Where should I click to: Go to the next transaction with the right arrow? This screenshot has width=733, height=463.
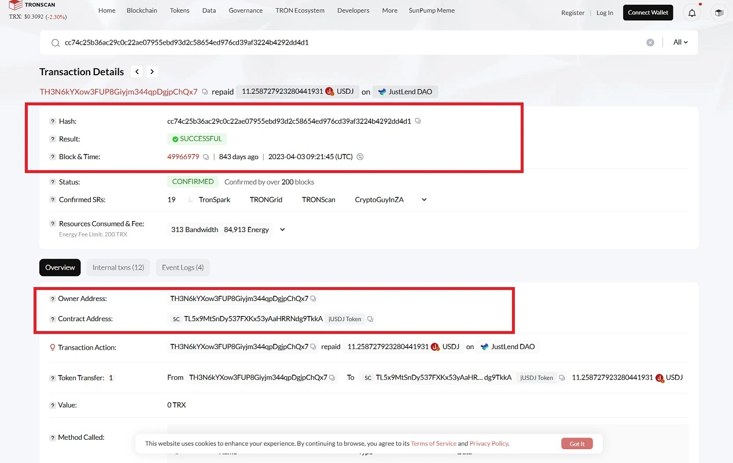152,72
